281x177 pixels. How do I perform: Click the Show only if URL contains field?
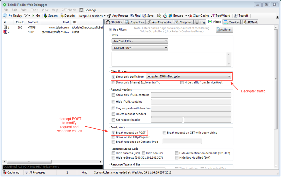[x=191, y=95]
